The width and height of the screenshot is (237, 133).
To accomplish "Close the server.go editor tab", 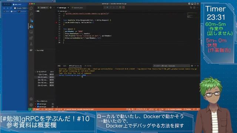I will 68,7.
